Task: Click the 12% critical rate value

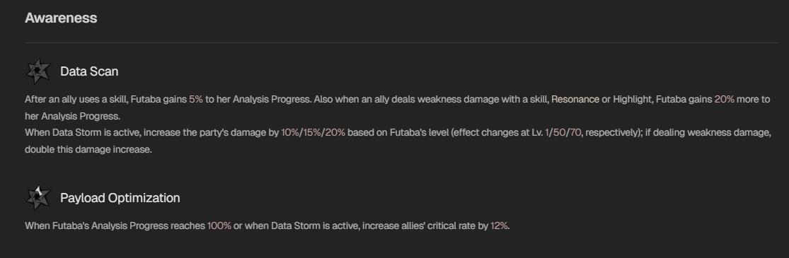Action: point(499,225)
